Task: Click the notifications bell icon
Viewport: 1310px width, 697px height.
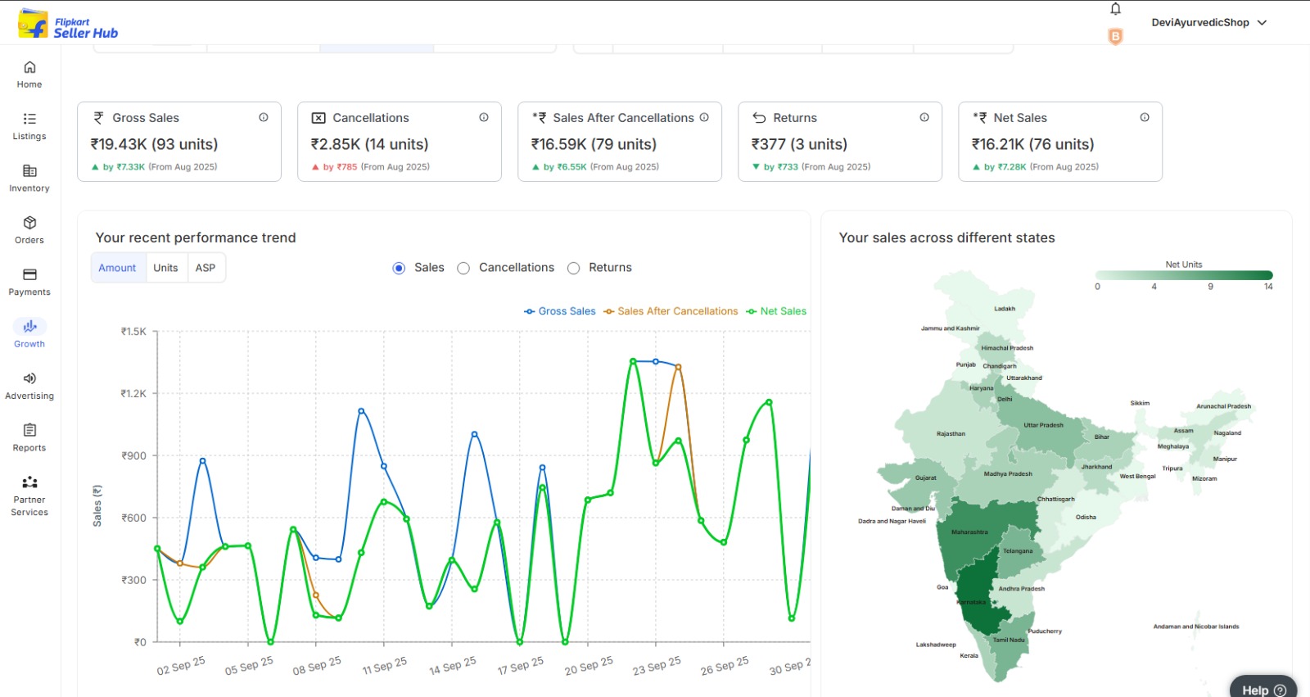Action: 1115,9
